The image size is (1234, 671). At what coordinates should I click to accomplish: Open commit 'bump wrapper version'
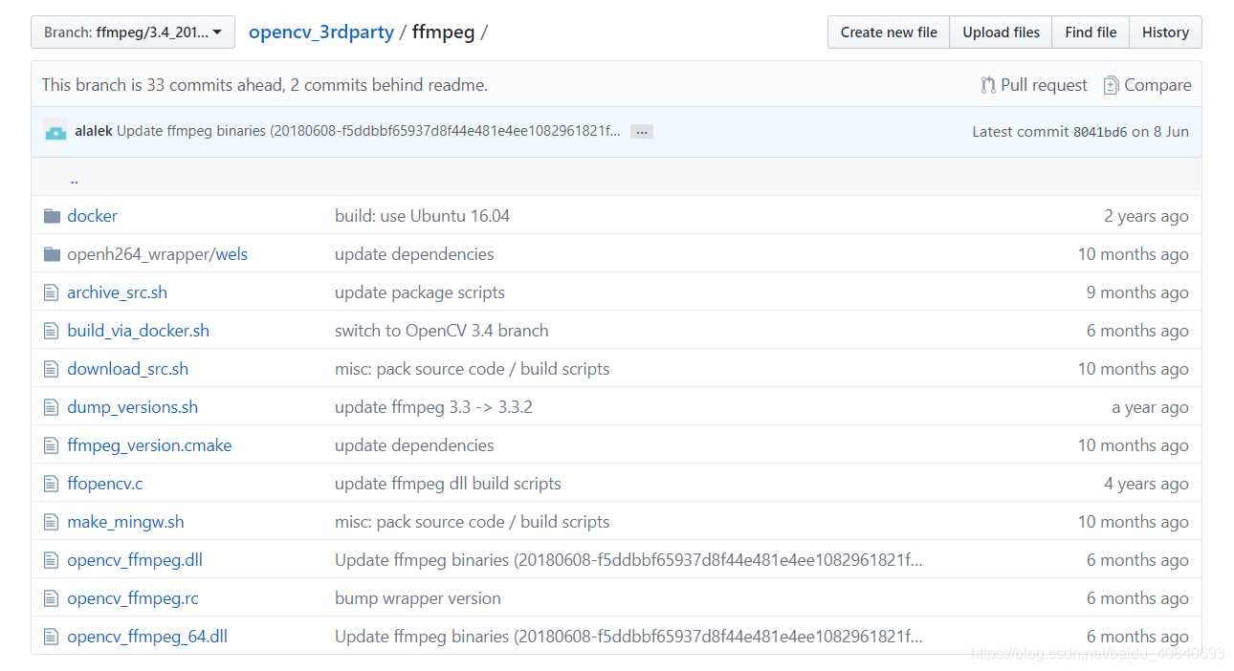pos(418,598)
